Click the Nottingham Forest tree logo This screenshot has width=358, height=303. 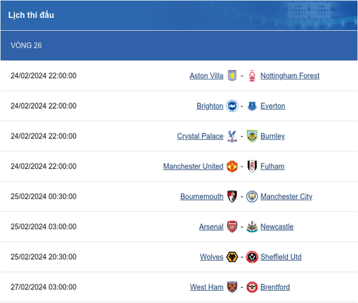pyautogui.click(x=252, y=75)
